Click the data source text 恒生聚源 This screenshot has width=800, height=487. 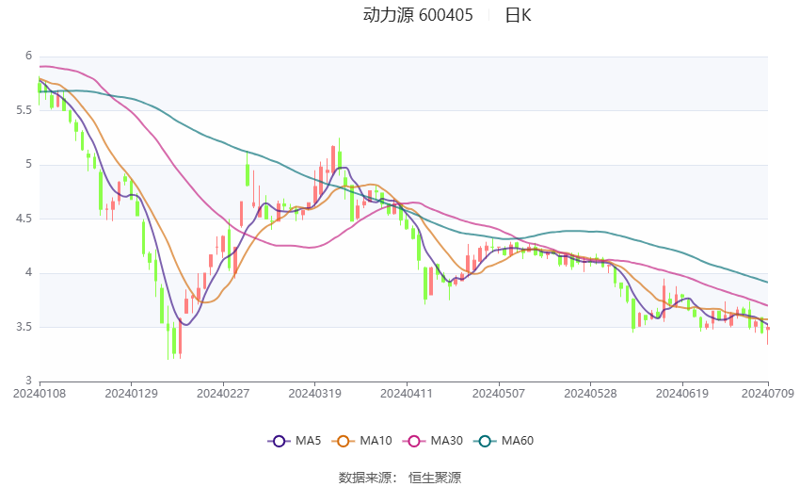(x=435, y=478)
